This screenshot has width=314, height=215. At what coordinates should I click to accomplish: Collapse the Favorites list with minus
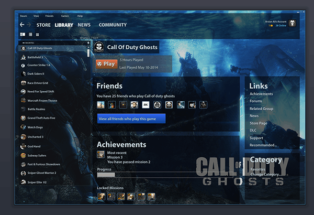point(24,43)
